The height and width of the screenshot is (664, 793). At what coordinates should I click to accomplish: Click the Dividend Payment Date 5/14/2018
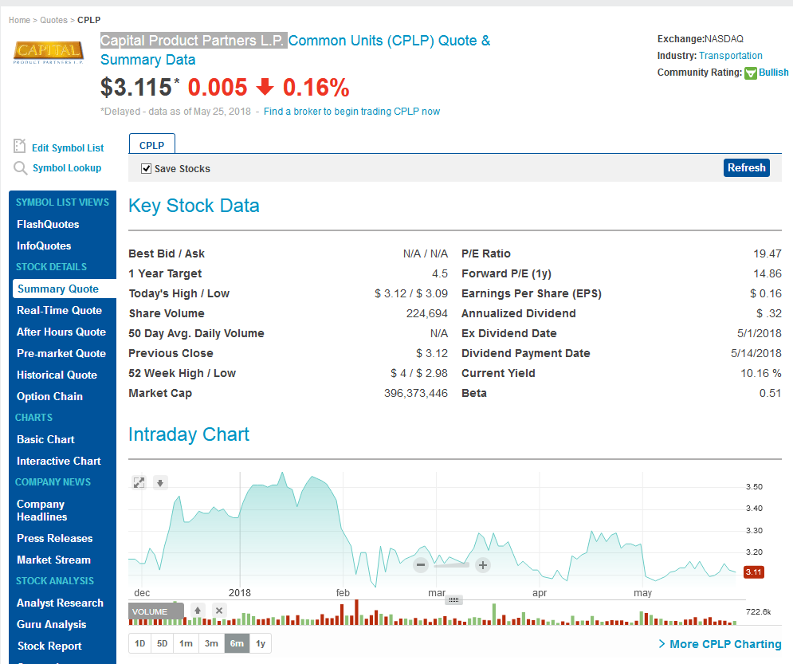[756, 353]
